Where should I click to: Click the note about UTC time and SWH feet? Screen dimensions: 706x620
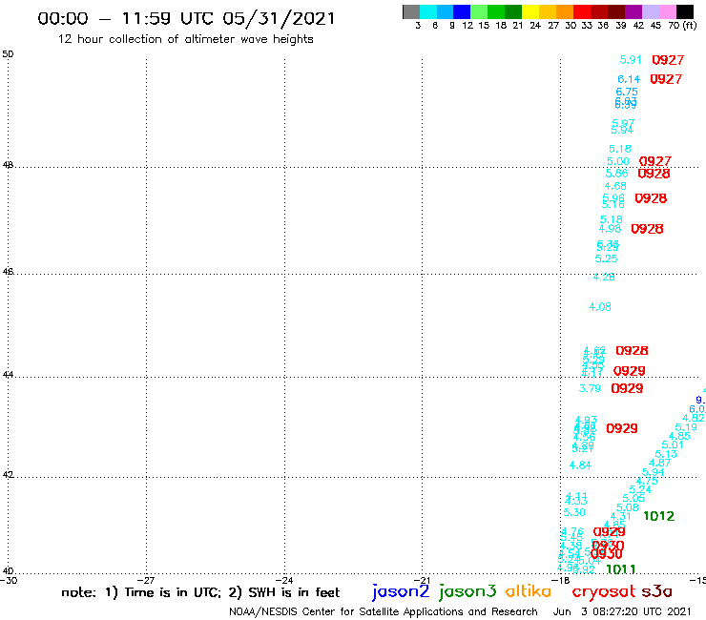tap(200, 592)
